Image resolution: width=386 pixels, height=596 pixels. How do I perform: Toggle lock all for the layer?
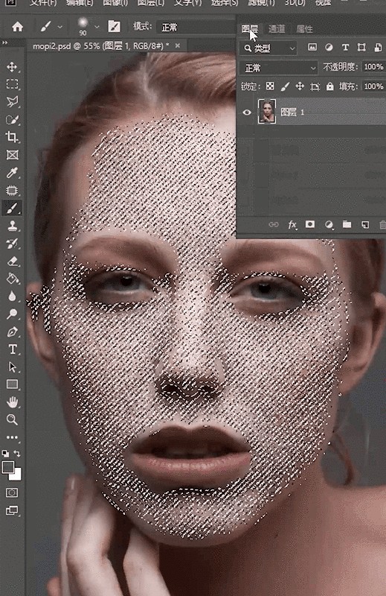point(329,86)
